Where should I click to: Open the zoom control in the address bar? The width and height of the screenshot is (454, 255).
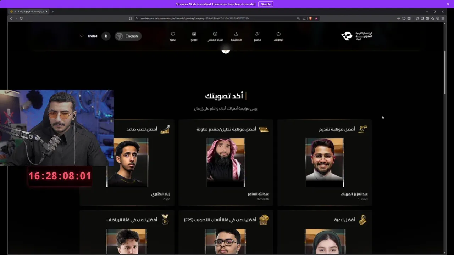(x=298, y=18)
